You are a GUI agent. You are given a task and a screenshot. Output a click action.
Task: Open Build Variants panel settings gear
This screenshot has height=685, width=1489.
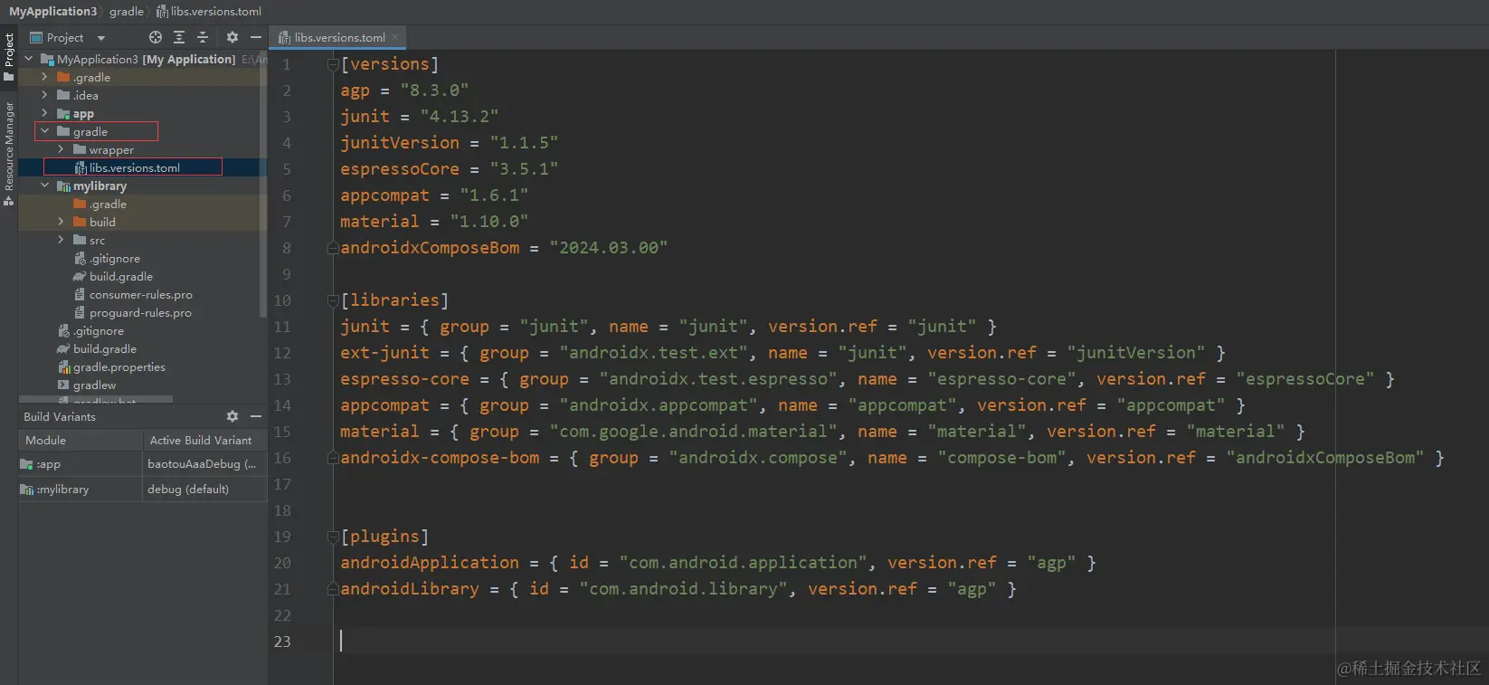[232, 416]
